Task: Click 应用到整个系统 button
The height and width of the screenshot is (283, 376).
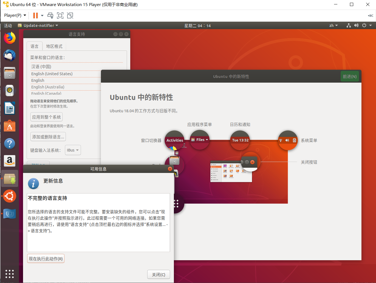Action: point(46,117)
